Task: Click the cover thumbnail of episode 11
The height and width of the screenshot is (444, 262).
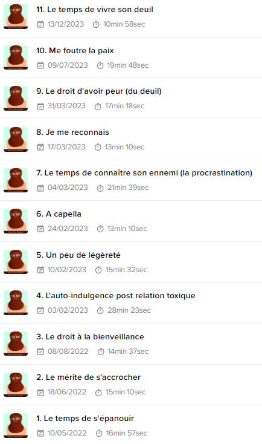Action: point(16,17)
